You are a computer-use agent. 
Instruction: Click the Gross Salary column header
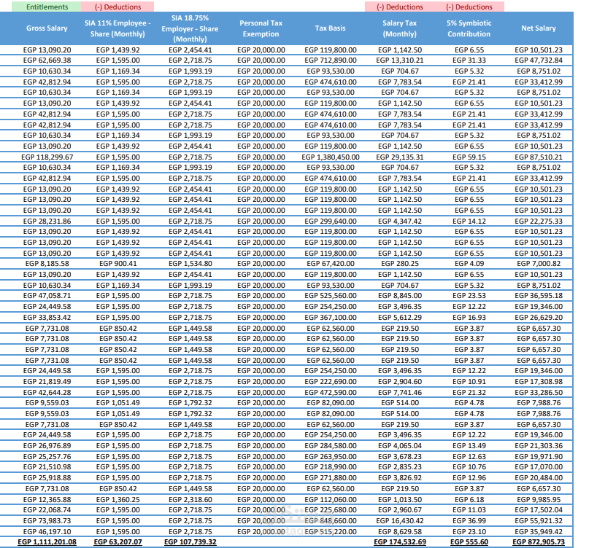(47, 28)
